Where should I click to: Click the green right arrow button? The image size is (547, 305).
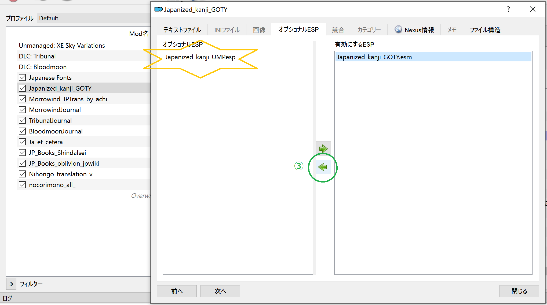(x=323, y=148)
